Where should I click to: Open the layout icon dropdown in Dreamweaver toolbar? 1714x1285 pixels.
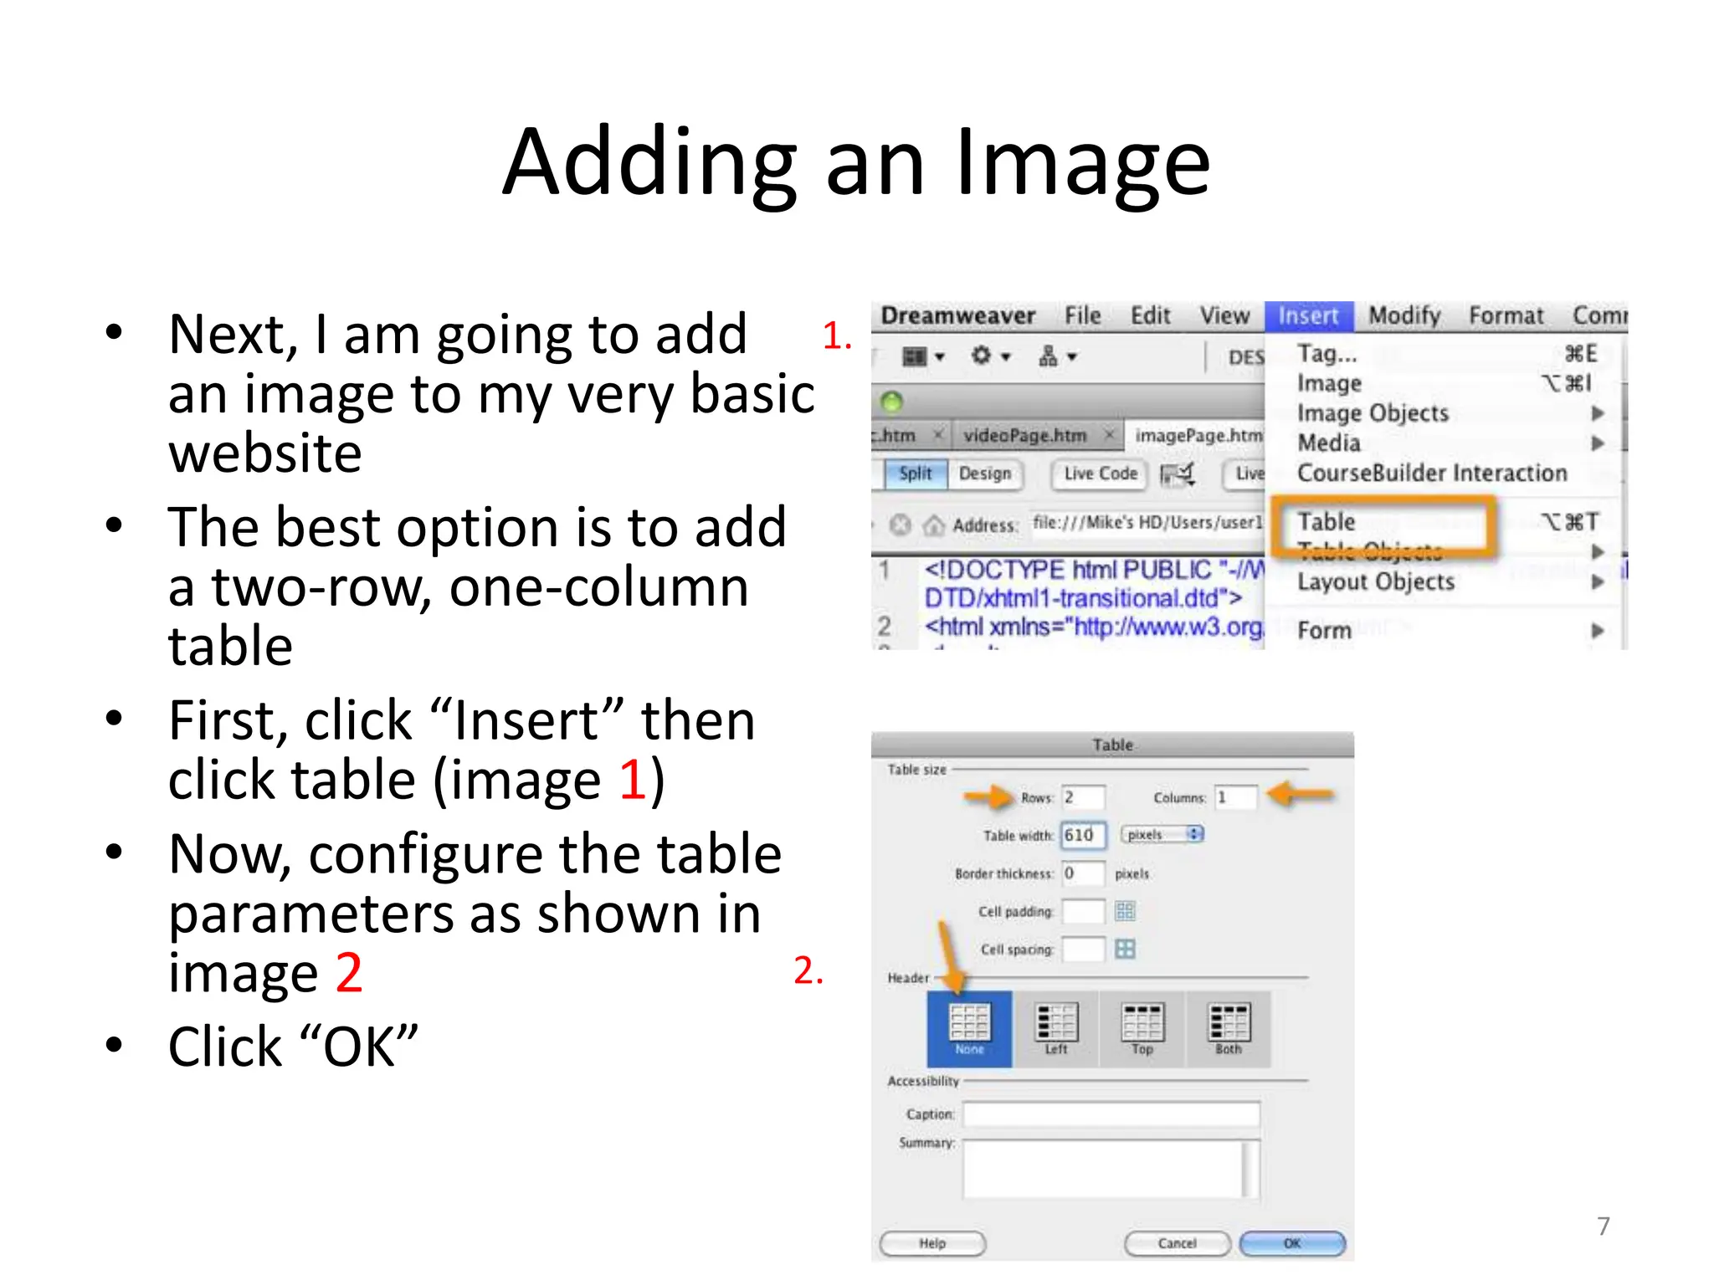coord(923,357)
